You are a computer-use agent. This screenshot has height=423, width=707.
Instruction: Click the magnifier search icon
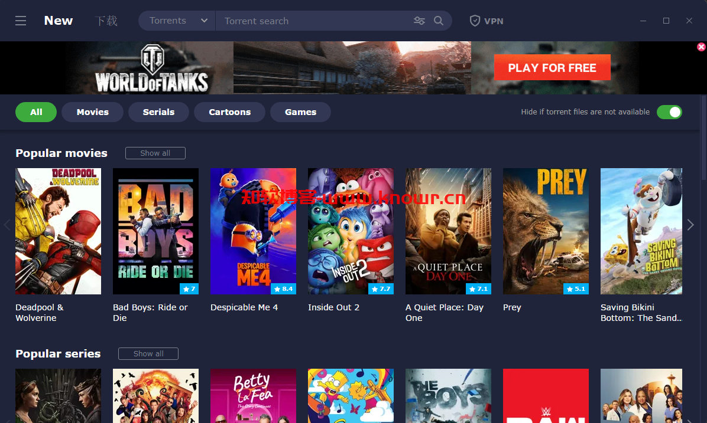(x=439, y=21)
